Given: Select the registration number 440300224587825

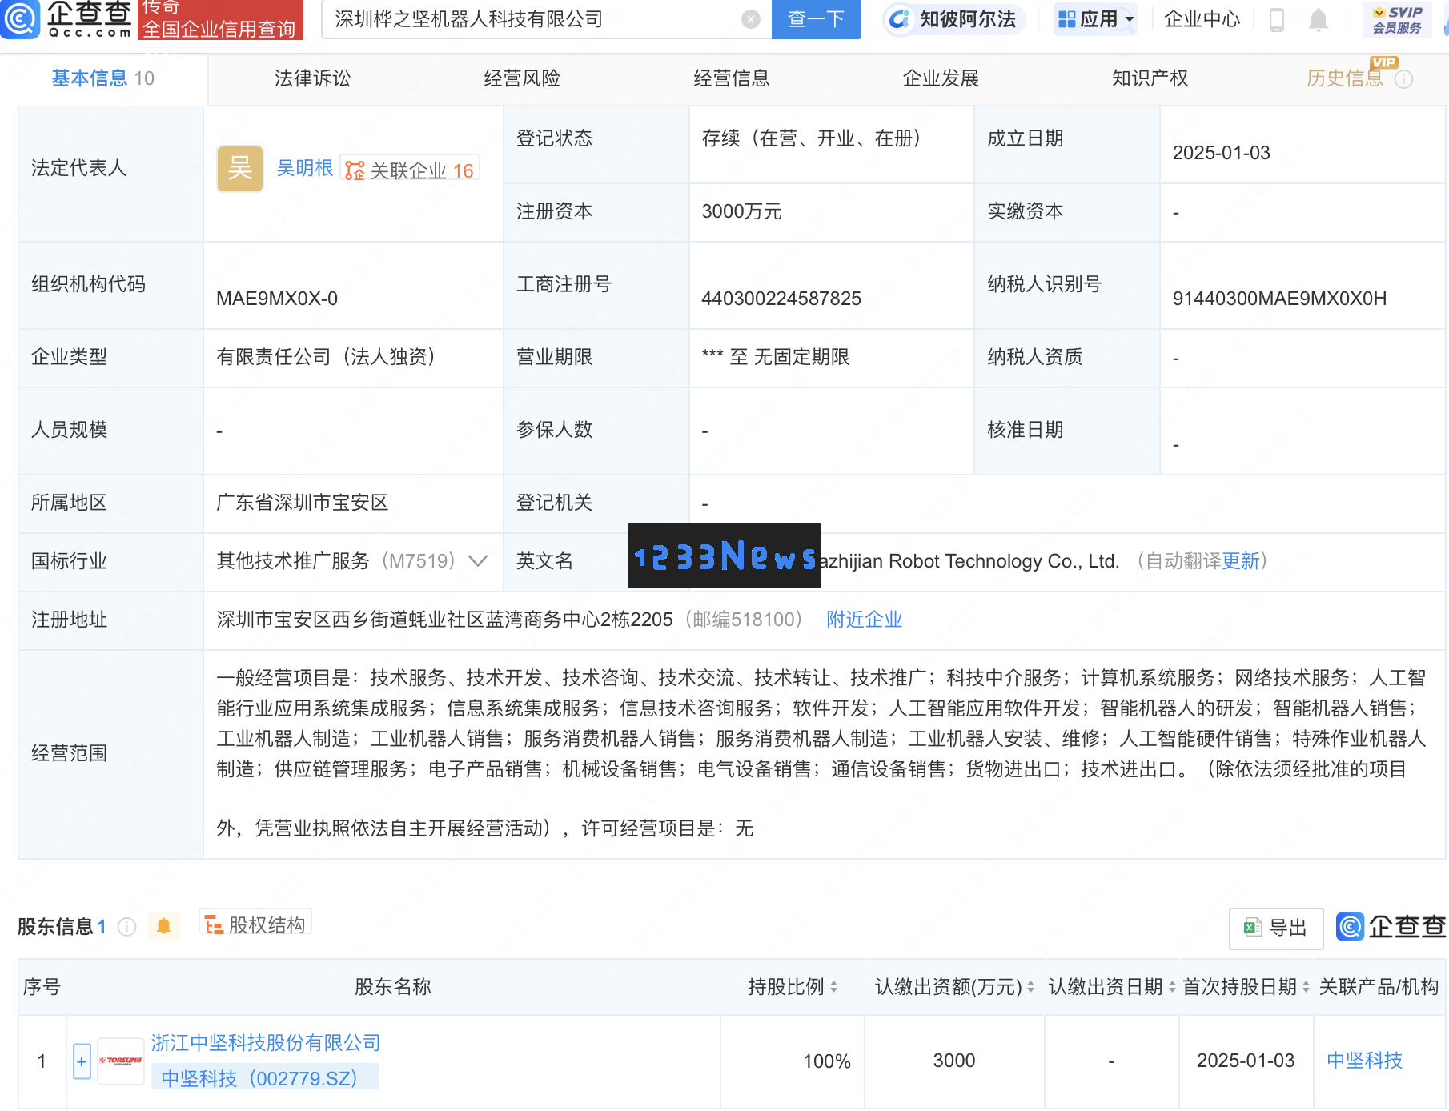Looking at the screenshot, I should [x=781, y=299].
